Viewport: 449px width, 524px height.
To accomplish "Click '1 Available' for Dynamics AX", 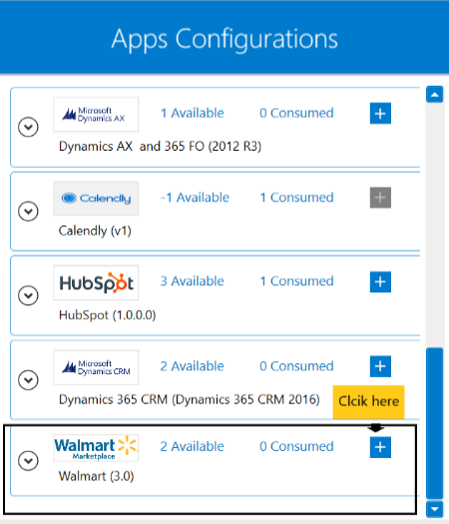I will 193,113.
